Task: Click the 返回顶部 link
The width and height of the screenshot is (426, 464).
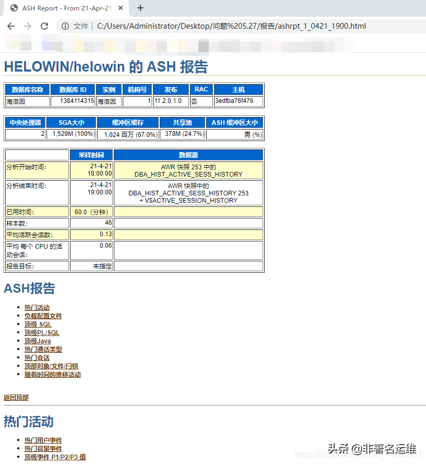Action: coord(16,398)
